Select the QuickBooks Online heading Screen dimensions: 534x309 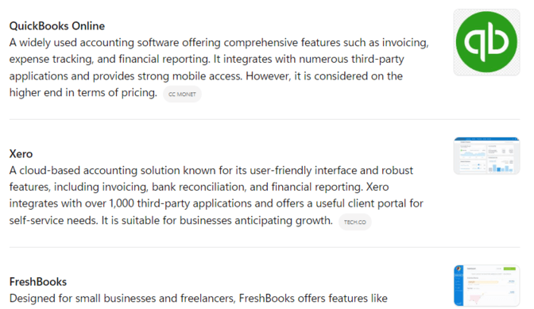click(x=57, y=26)
